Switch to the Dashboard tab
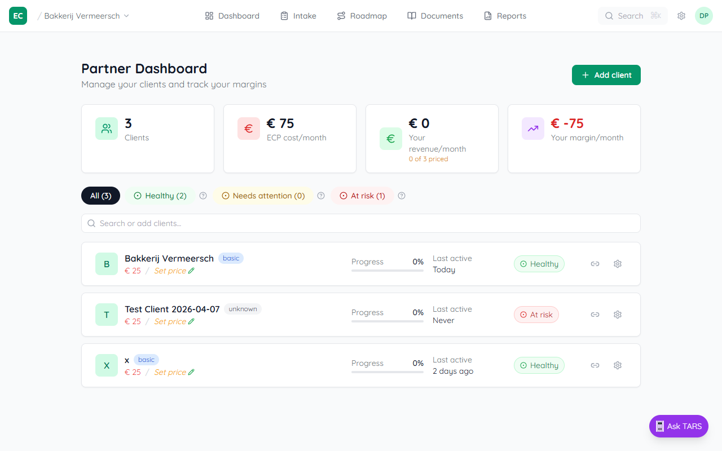 [232, 15]
